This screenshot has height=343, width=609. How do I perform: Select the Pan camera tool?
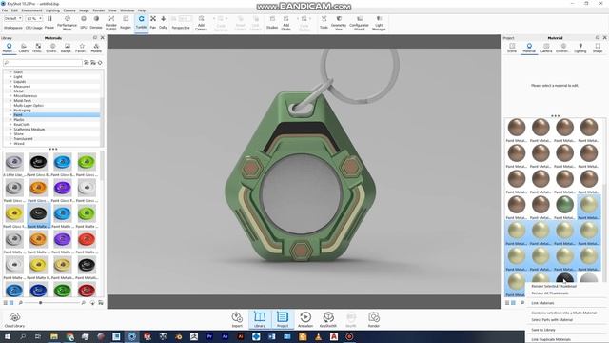click(x=153, y=23)
